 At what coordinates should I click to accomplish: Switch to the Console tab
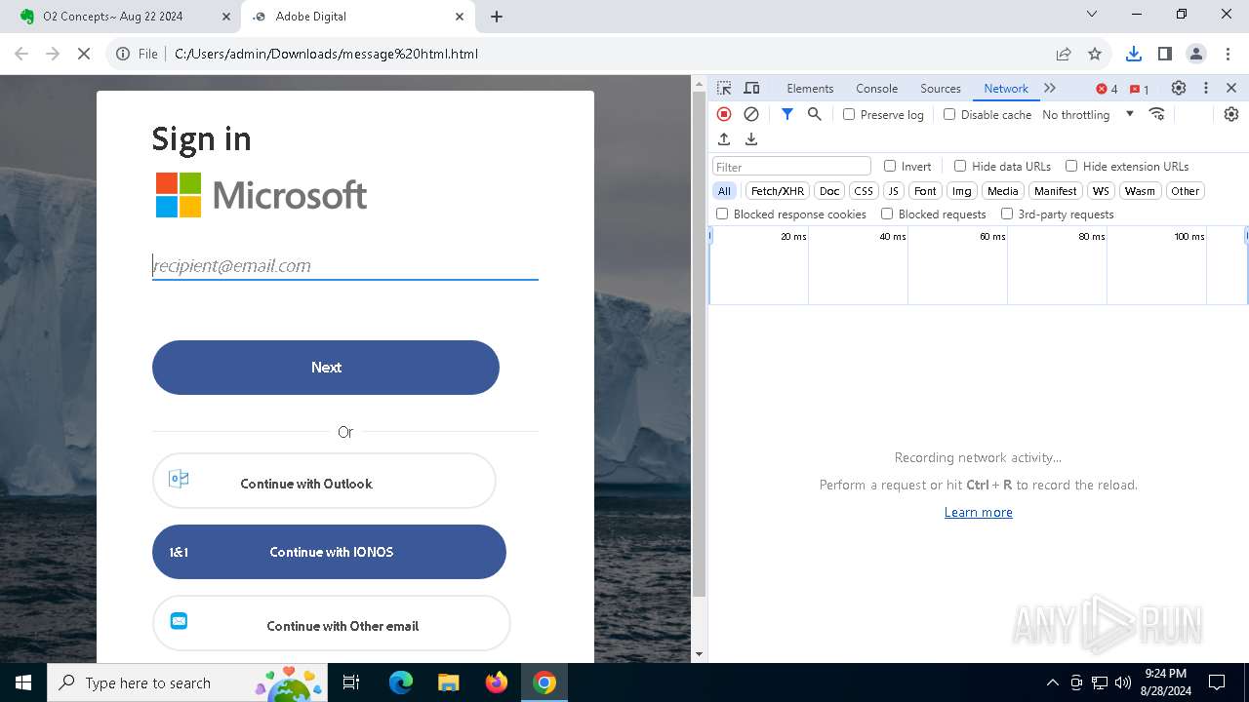[876, 88]
